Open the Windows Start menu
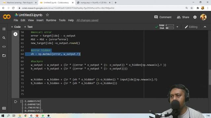Screen dimensions: 211x118 3,116
